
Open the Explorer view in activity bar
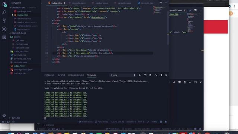pyautogui.click(x=4, y=4)
